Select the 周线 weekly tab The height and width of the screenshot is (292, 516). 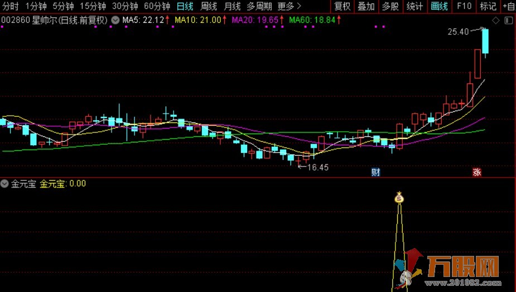point(209,7)
